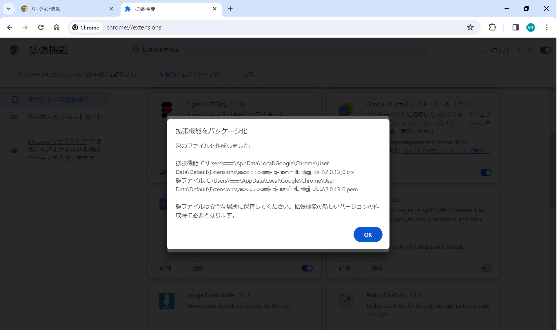Bookmark the page with the star icon
Screen dimensions: 557x330
[x=470, y=27]
